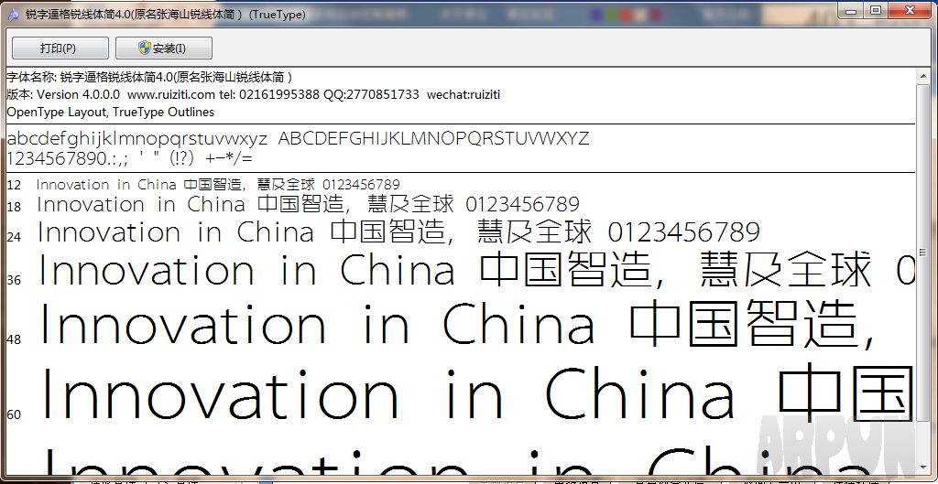Click the 12-point sample text line
The width and height of the screenshot is (938, 484).
[x=218, y=185]
